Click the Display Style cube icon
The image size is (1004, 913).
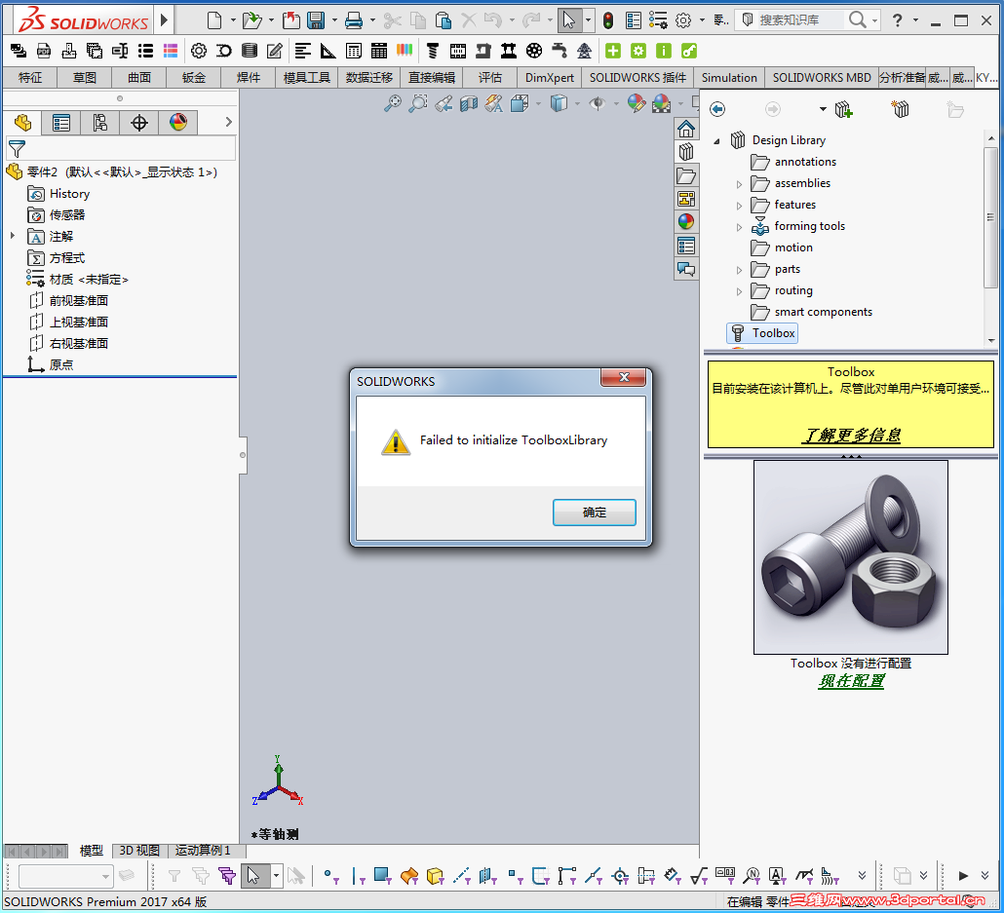(x=559, y=103)
